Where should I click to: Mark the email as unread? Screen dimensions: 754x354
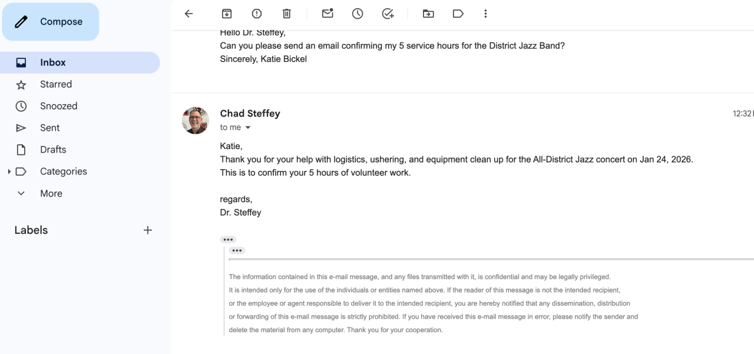click(x=328, y=14)
